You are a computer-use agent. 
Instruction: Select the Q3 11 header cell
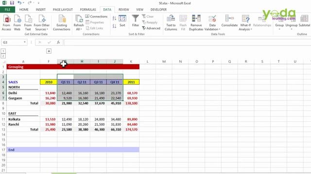point(98,82)
